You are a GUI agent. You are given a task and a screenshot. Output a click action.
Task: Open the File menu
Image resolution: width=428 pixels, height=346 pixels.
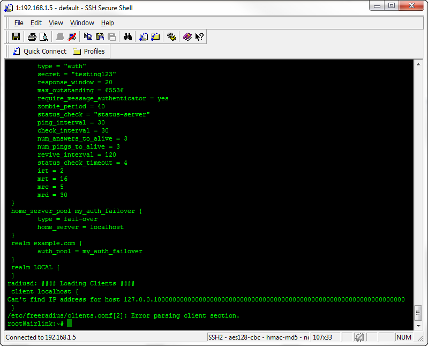pos(19,23)
